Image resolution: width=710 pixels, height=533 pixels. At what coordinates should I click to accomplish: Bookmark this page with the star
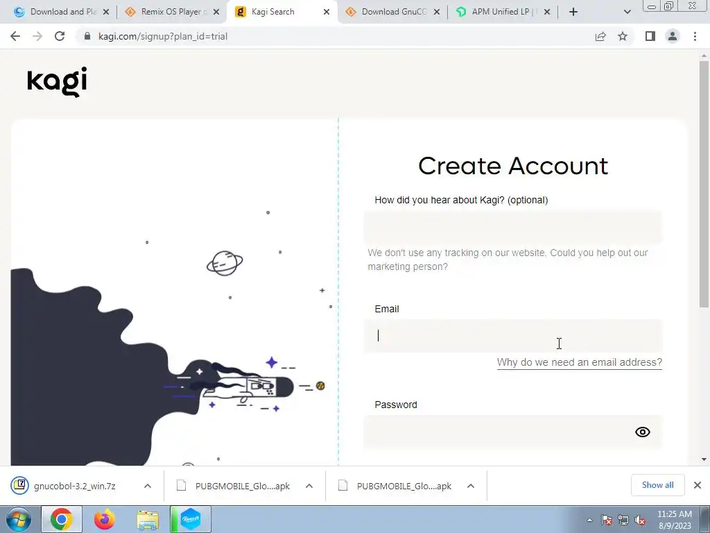(x=623, y=36)
